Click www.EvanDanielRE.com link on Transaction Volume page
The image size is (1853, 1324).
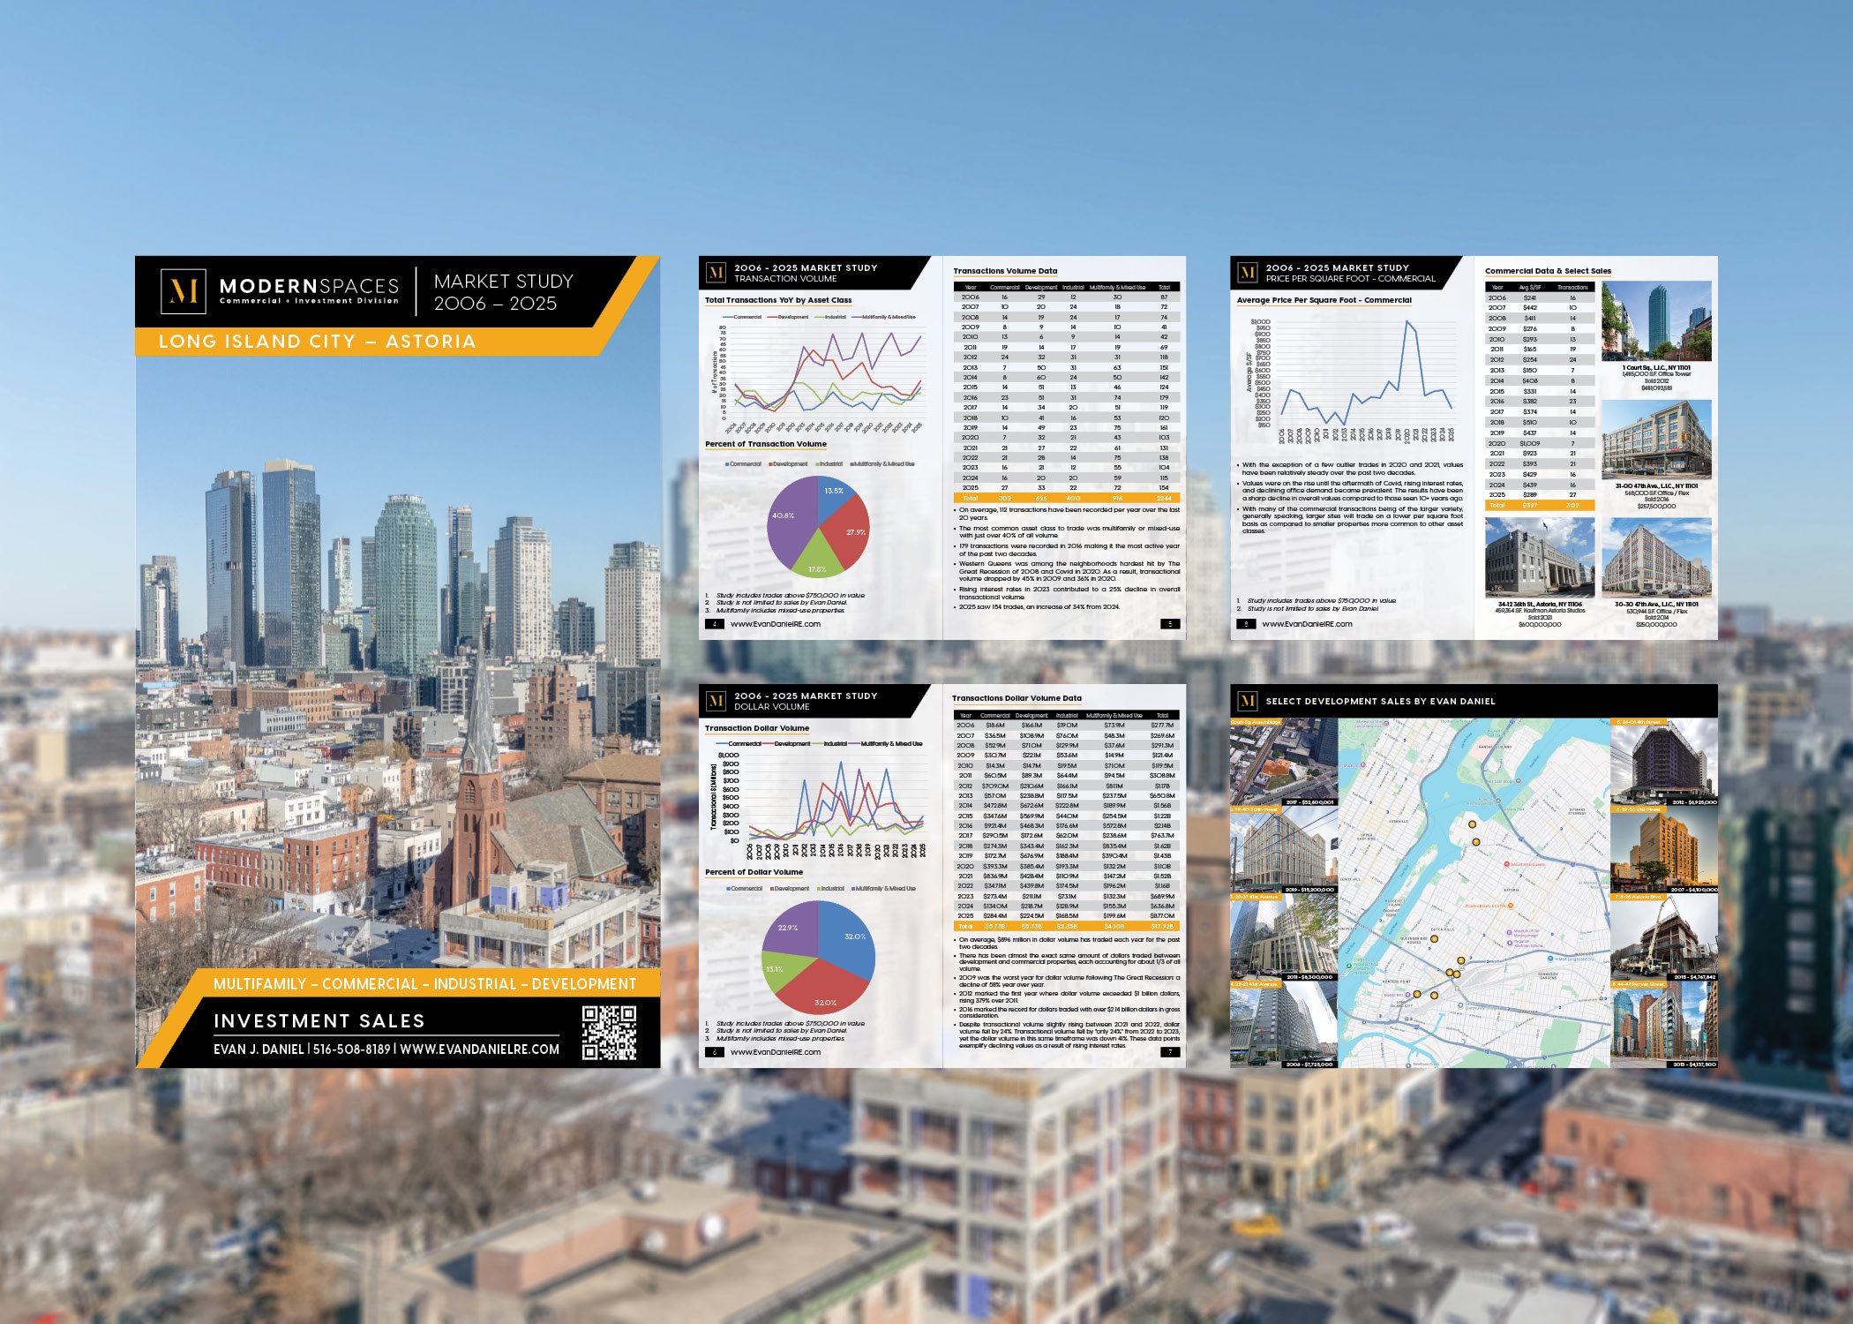(x=775, y=624)
